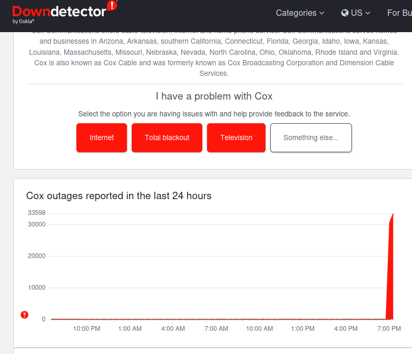Open the Categories dropdown menu
This screenshot has width=412, height=354.
300,13
